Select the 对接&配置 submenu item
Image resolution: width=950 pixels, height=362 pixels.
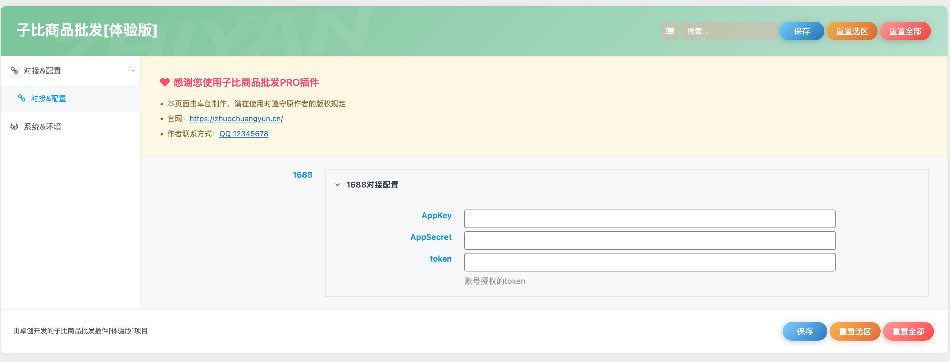pos(70,98)
